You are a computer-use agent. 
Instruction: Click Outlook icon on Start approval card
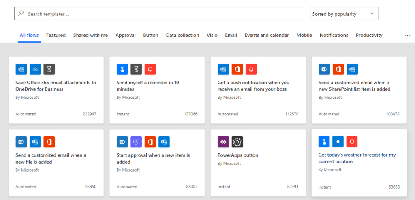[x=165, y=142]
